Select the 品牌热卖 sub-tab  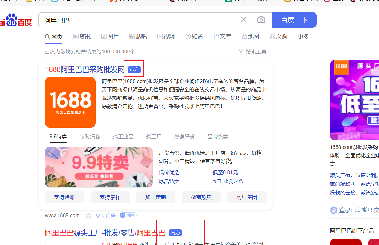point(218,137)
